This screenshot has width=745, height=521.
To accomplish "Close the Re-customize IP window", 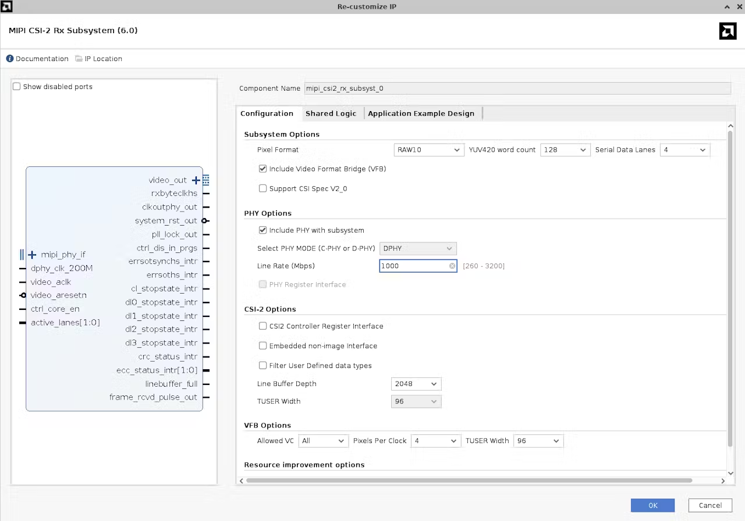I will tap(739, 6).
